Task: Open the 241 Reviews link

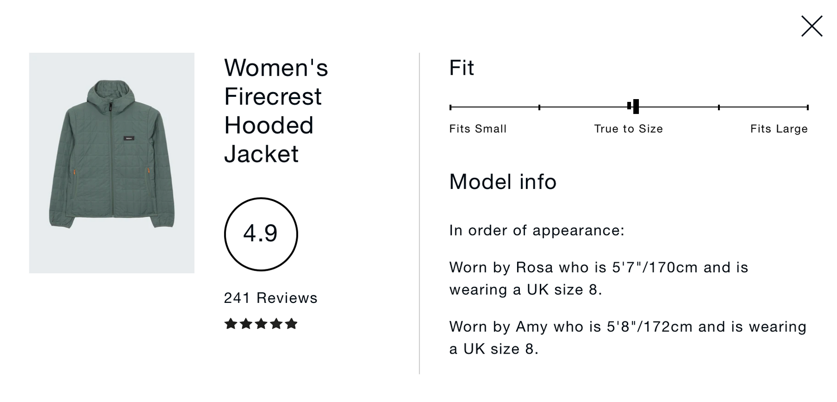Action: coord(271,298)
